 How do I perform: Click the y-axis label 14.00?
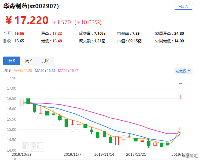coord(11,150)
